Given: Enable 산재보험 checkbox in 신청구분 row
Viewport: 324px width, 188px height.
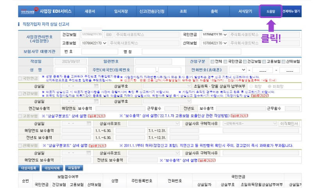Looking at the screenshot, I should point(283,61).
